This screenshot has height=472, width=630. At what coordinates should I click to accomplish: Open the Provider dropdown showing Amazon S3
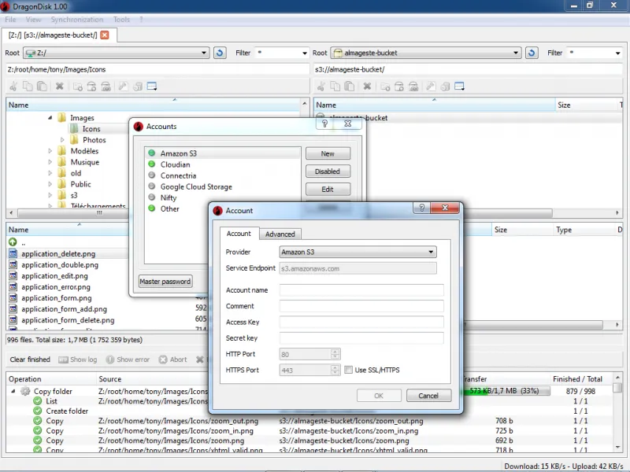click(358, 252)
